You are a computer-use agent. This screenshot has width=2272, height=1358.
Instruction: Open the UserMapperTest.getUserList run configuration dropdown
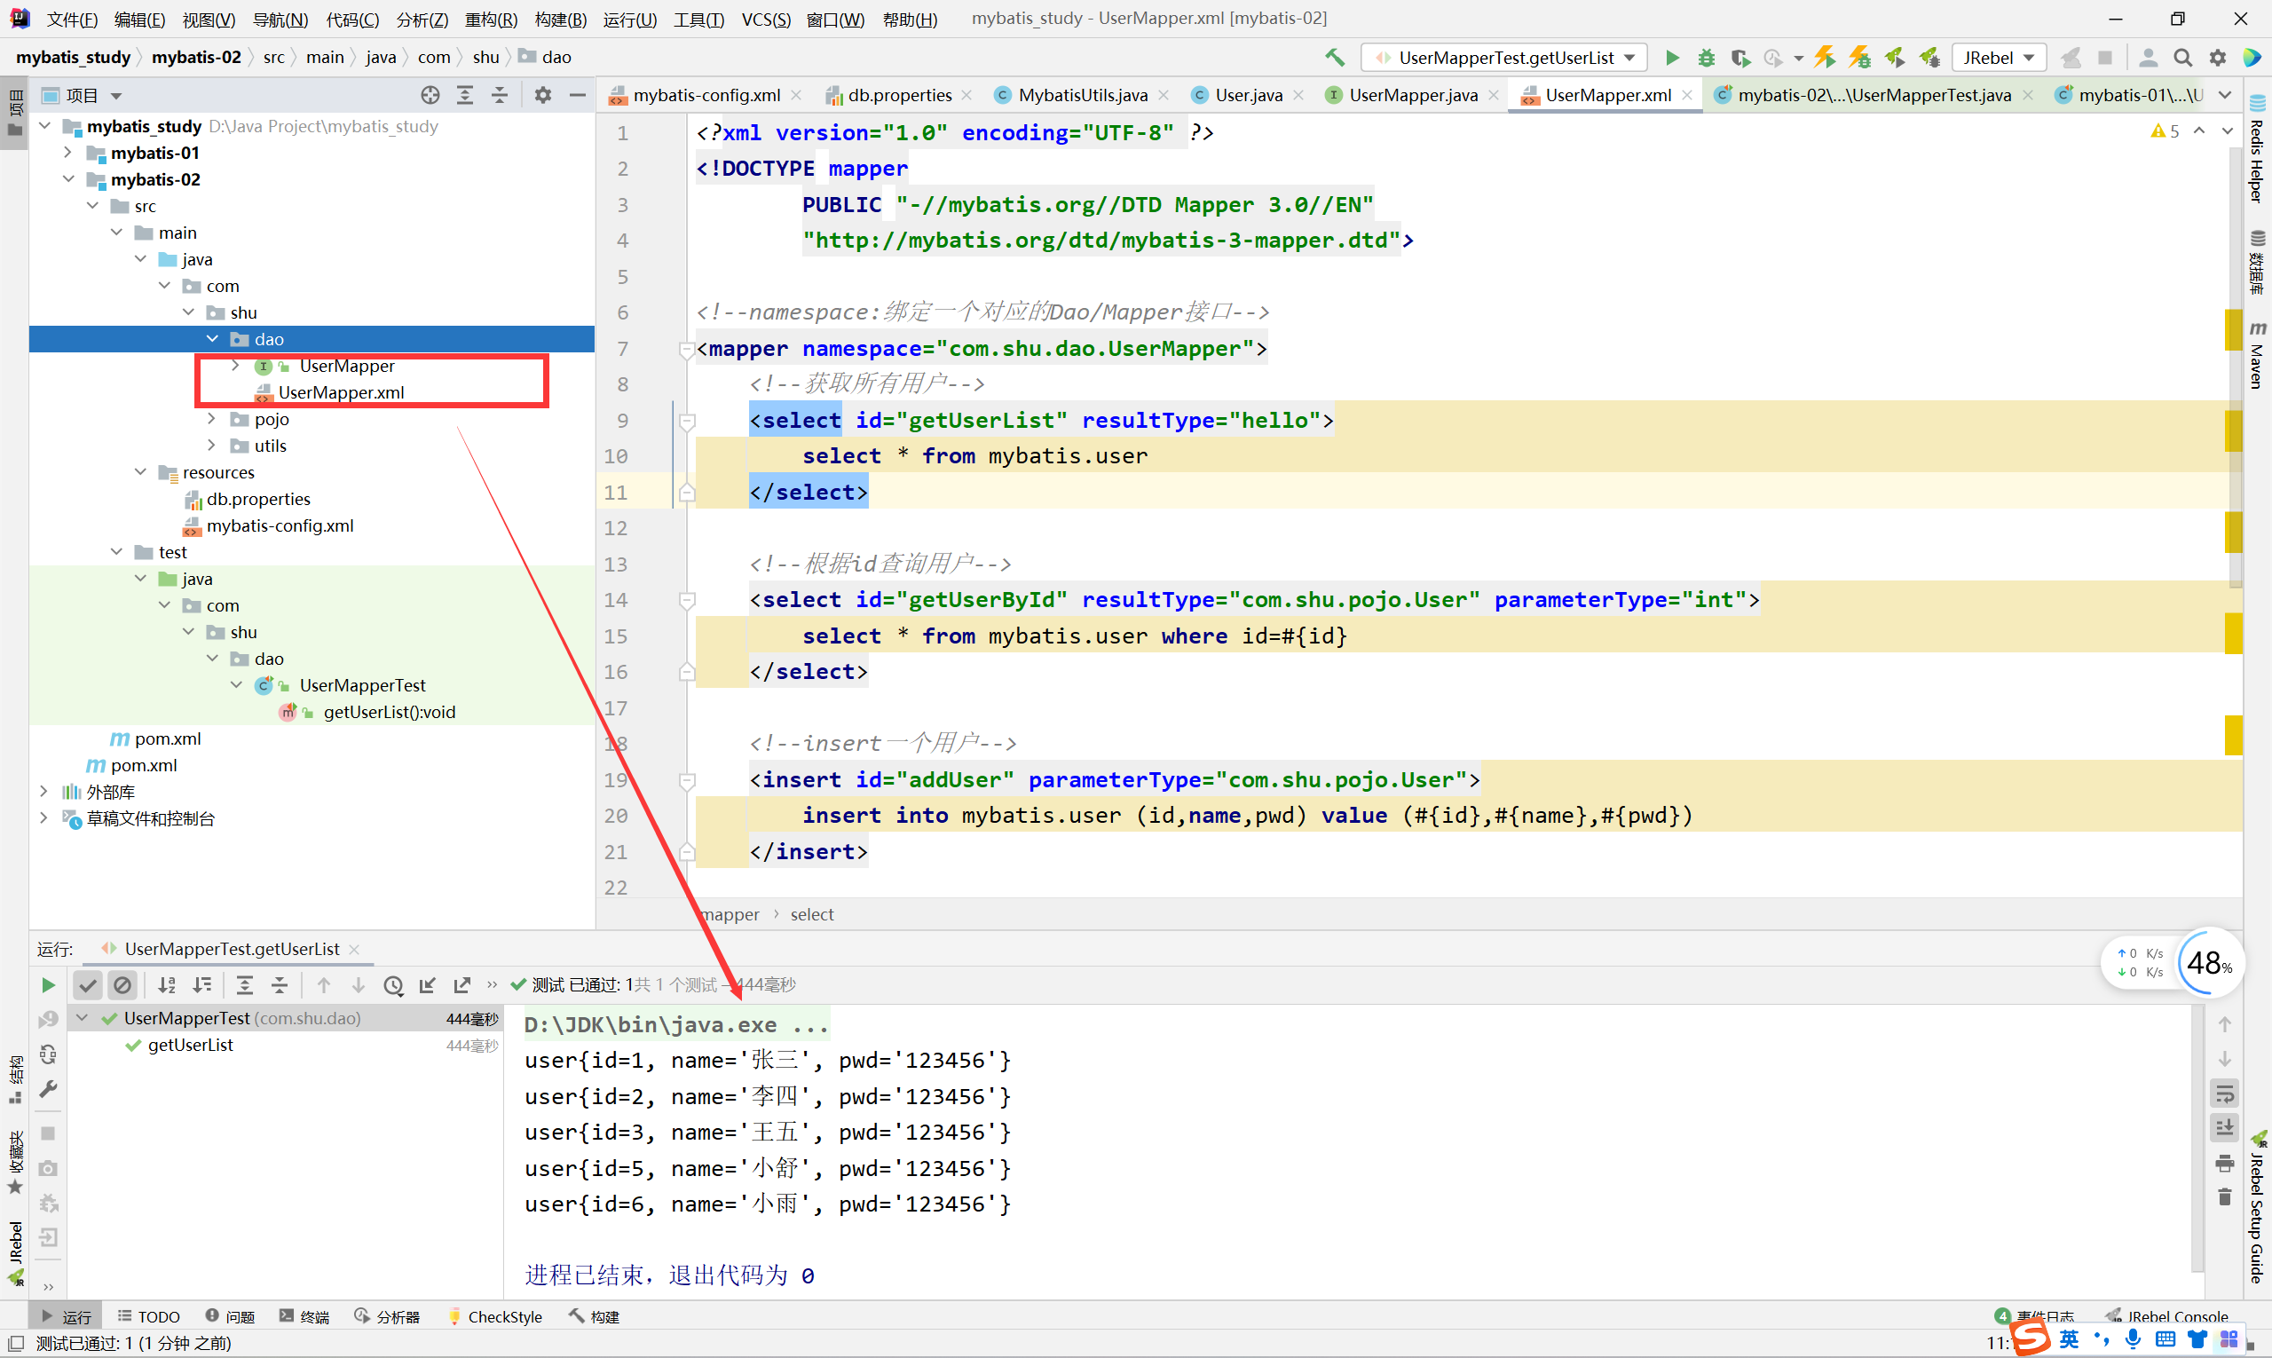pyautogui.click(x=1505, y=58)
